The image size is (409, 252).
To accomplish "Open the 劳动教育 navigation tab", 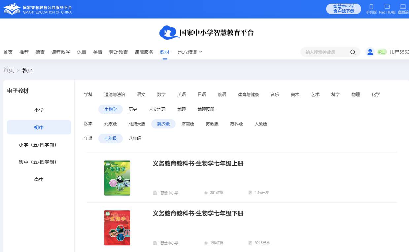I will pyautogui.click(x=119, y=52).
